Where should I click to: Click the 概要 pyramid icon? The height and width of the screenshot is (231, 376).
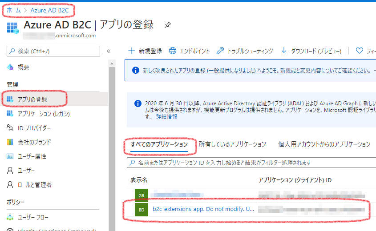(10, 67)
